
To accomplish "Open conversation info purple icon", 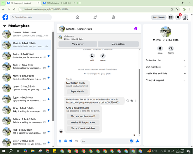I will [136, 29].
